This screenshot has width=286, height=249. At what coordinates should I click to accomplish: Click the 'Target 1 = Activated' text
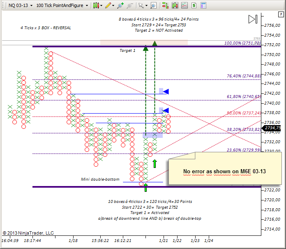coord(150,213)
